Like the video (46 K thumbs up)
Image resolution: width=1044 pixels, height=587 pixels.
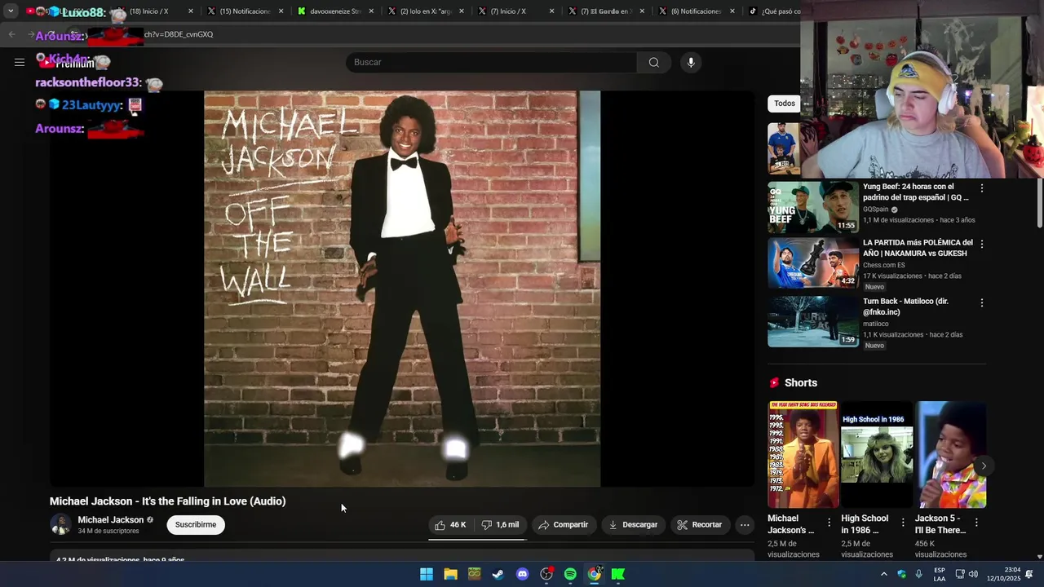[x=451, y=525]
